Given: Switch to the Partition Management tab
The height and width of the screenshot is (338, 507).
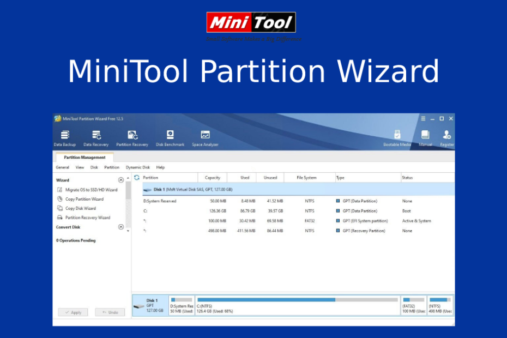Looking at the screenshot, I should click(84, 157).
